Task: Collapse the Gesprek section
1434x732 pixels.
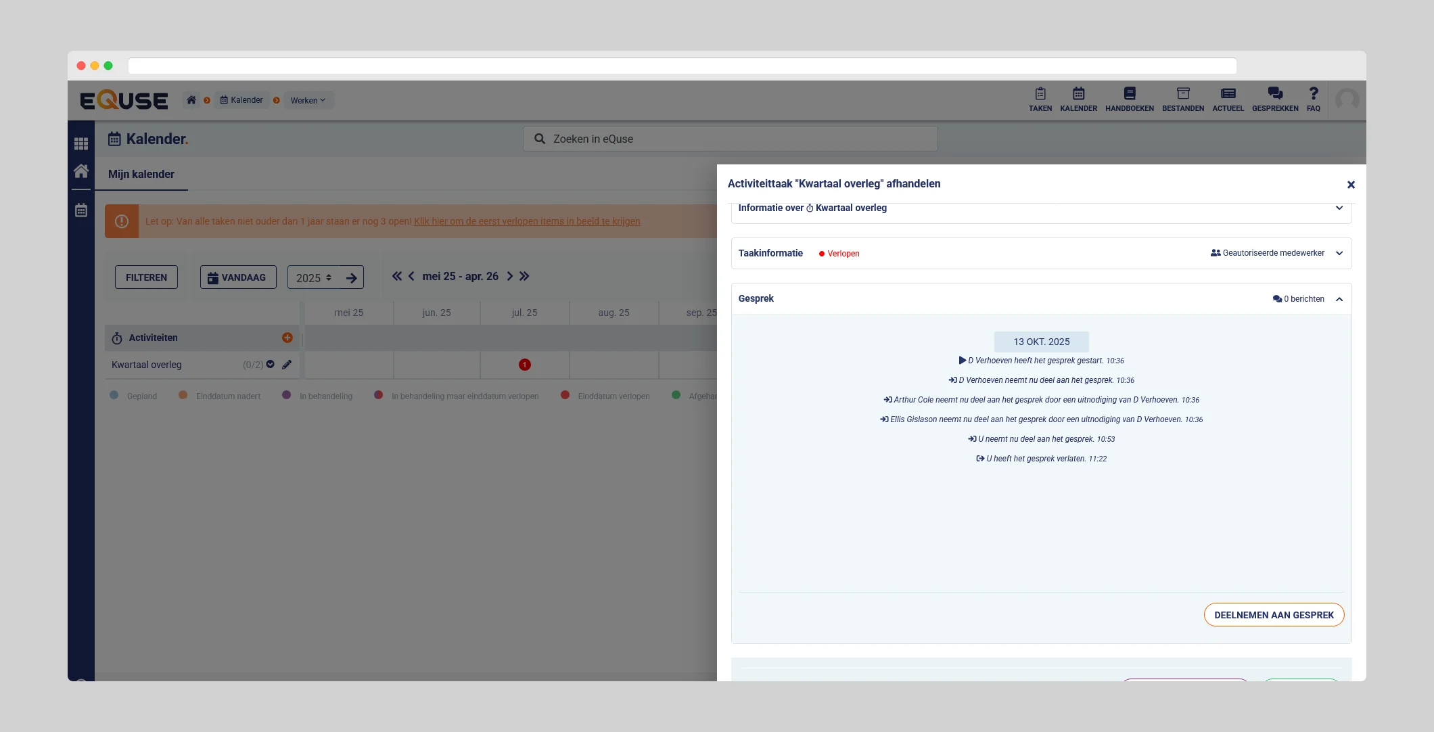Action: [x=1339, y=299]
